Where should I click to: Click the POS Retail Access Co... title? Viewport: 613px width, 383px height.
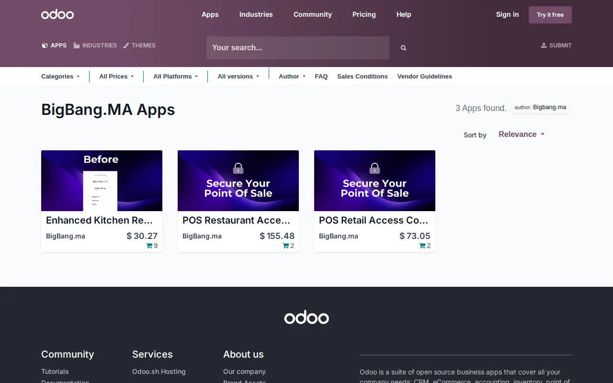pos(374,220)
